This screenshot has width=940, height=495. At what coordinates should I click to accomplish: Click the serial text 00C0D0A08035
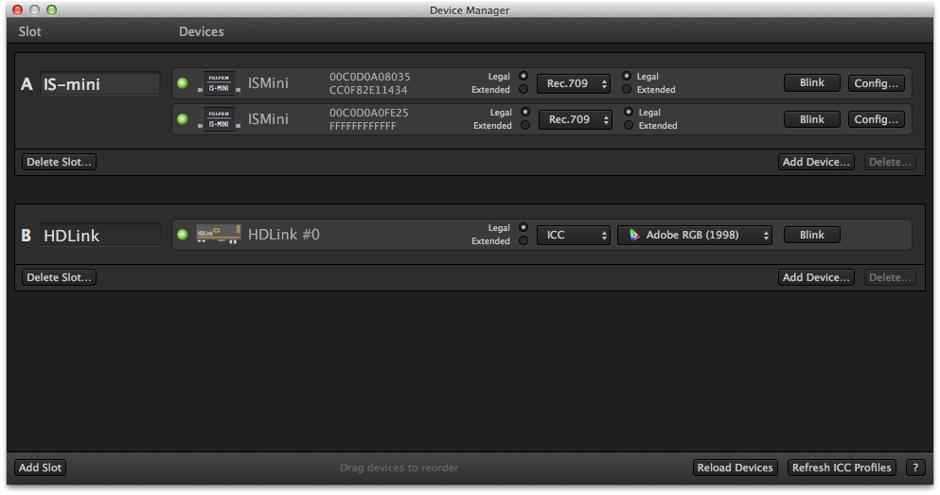[x=370, y=77]
